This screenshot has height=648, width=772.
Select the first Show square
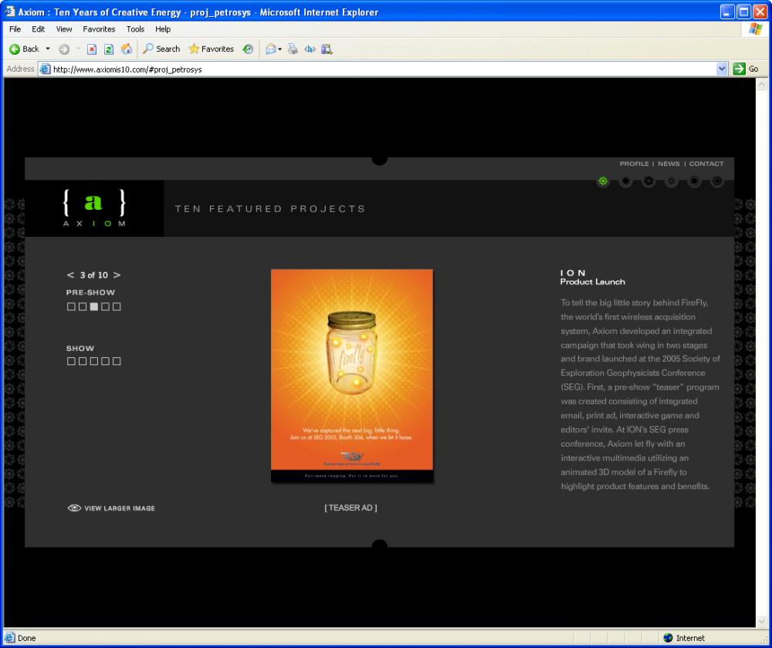pos(71,361)
